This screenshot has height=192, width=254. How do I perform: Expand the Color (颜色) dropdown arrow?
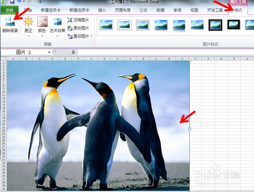[42, 36]
